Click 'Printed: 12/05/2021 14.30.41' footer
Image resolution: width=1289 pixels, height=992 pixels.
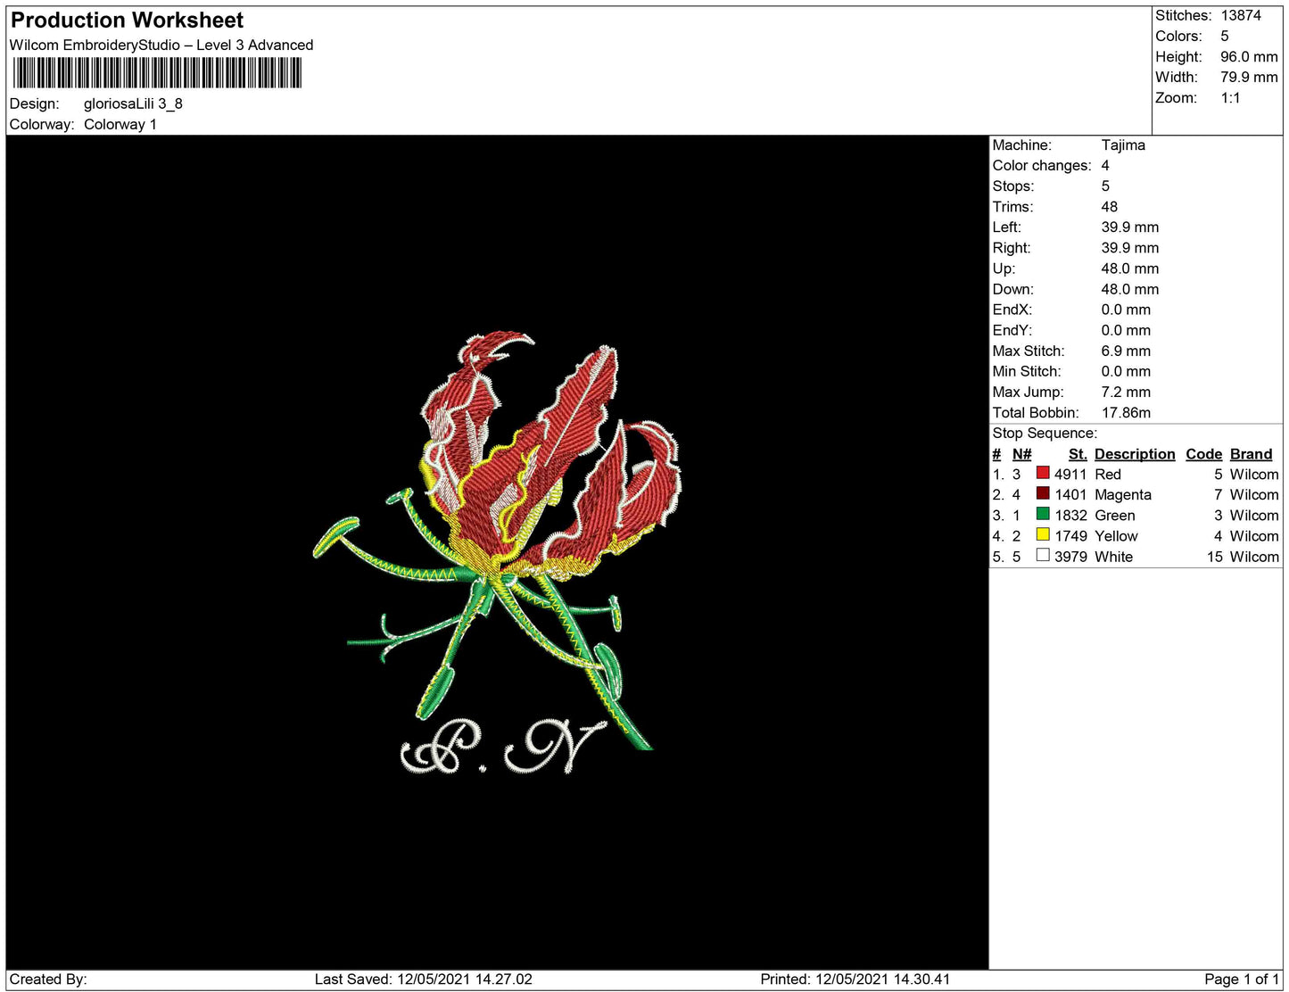pos(855,979)
